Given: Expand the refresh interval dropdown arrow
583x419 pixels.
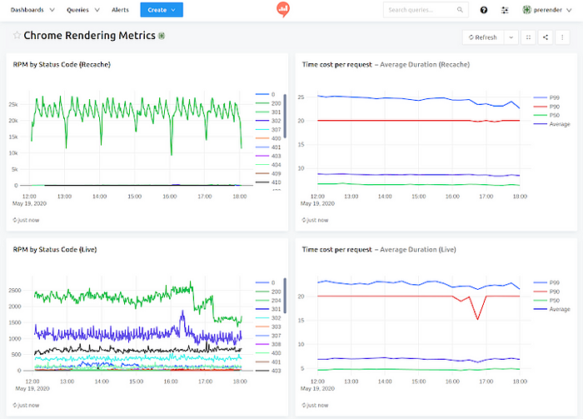Looking at the screenshot, I should tap(511, 37).
